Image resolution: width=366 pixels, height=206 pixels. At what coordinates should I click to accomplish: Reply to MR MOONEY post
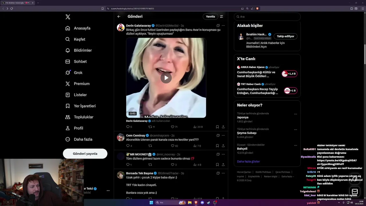click(129, 165)
